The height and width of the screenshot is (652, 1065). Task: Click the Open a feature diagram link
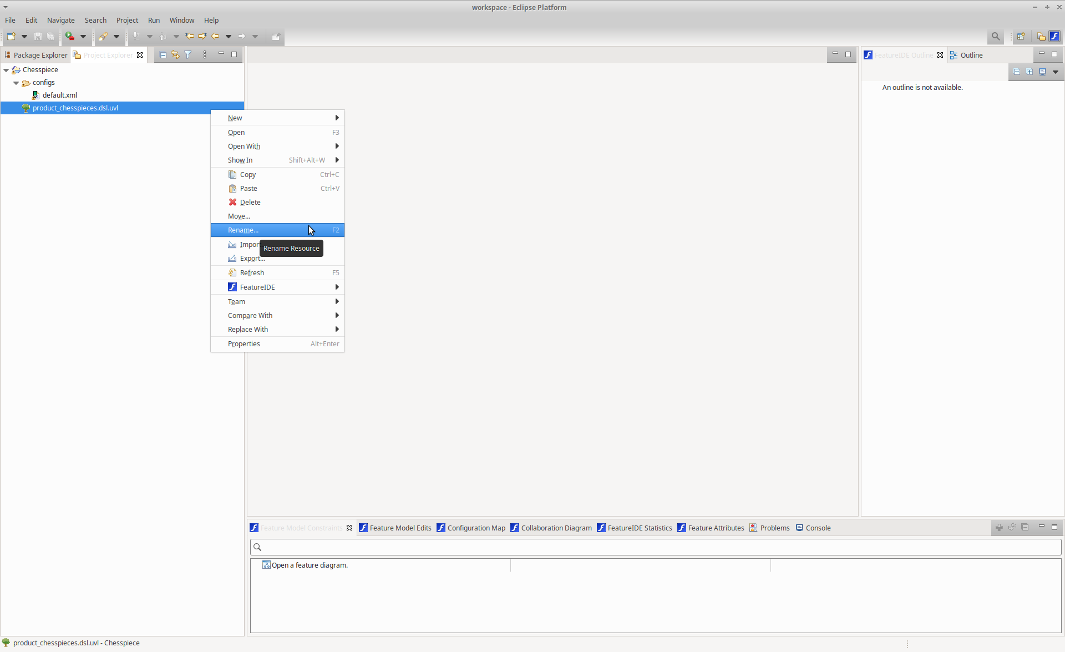point(310,565)
